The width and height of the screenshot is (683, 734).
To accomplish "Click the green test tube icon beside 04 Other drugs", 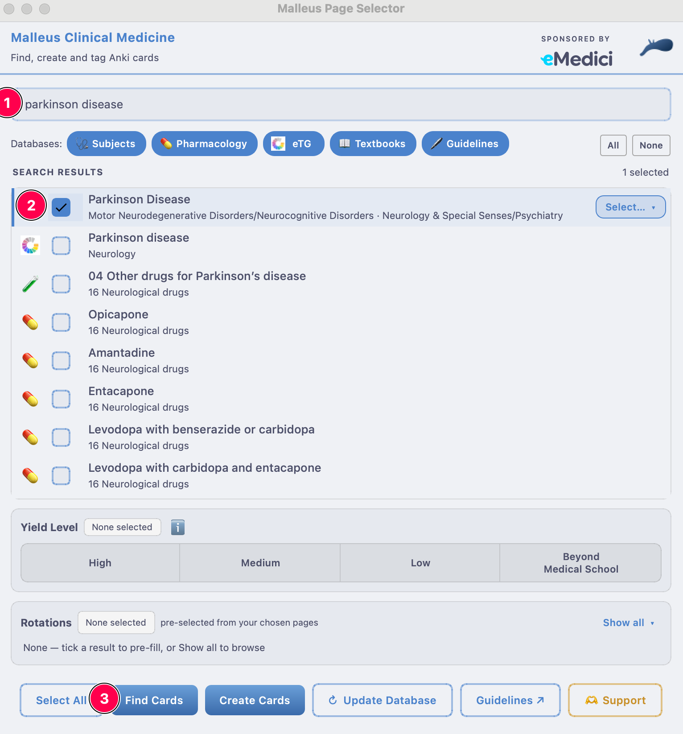I will pyautogui.click(x=30, y=284).
